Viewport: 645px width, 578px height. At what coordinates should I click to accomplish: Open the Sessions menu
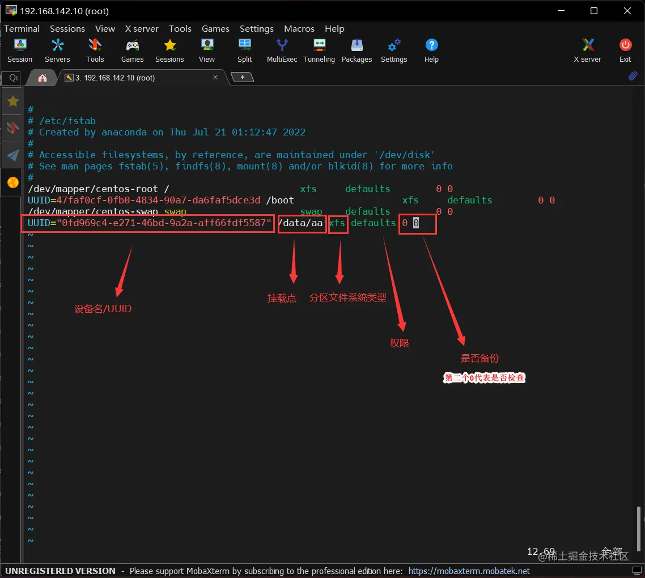pyautogui.click(x=67, y=28)
